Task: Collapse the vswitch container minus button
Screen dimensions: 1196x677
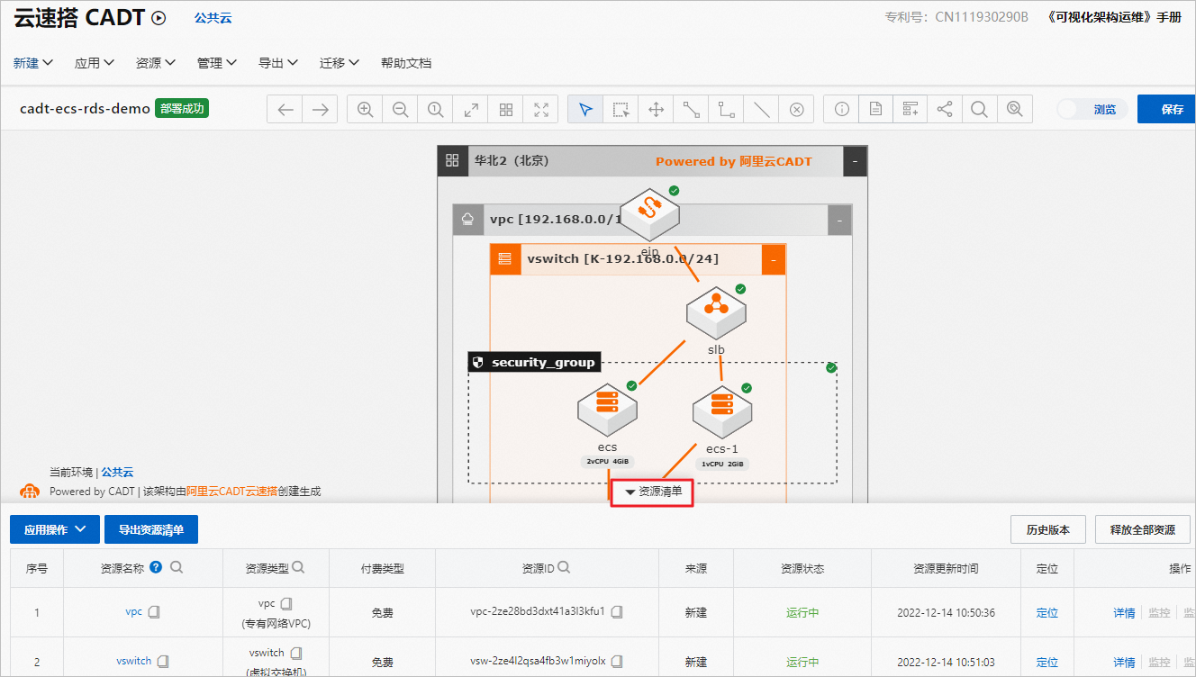Action: coord(773,259)
